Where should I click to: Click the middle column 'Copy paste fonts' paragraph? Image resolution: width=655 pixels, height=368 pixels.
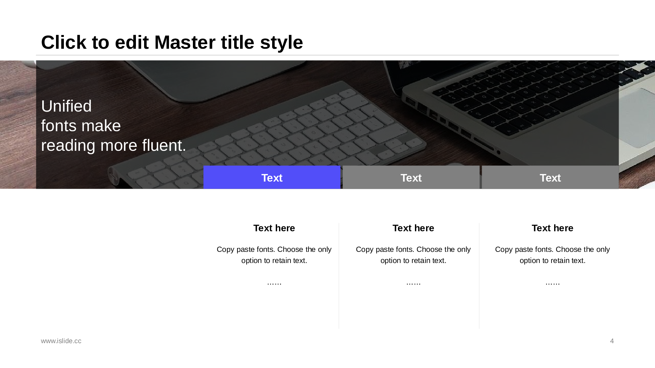click(413, 255)
